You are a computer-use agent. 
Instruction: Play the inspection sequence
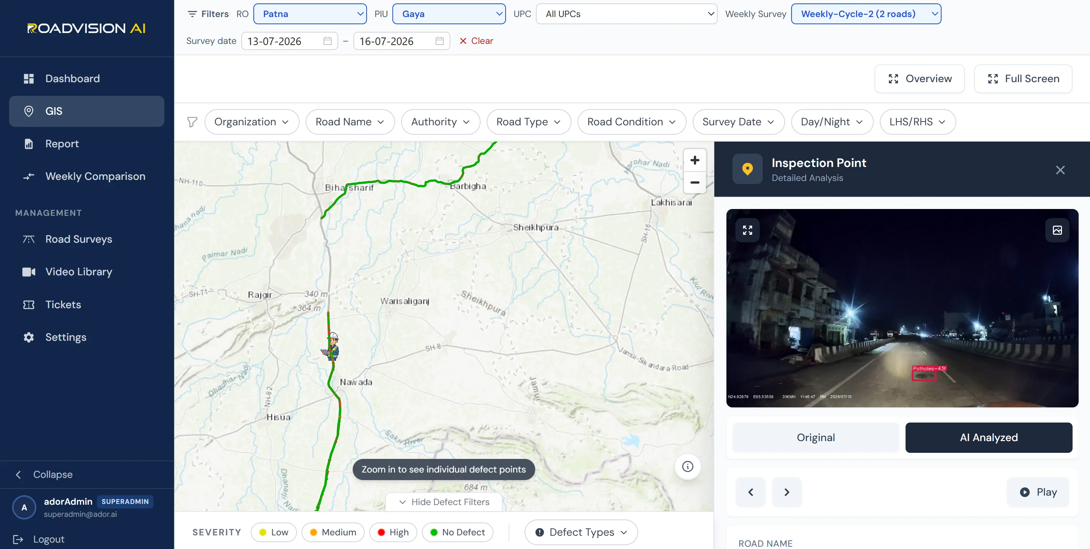tap(1038, 492)
